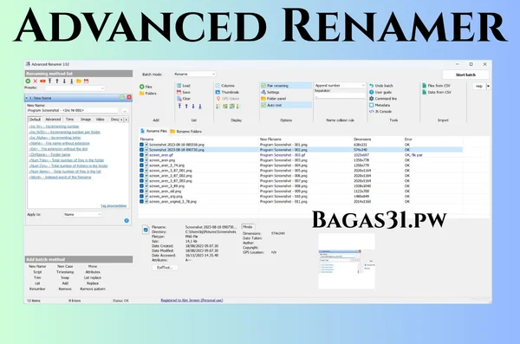Image resolution: width=520 pixels, height=344 pixels.
Task: Move method to top in method list toolbar
Action: [49, 81]
